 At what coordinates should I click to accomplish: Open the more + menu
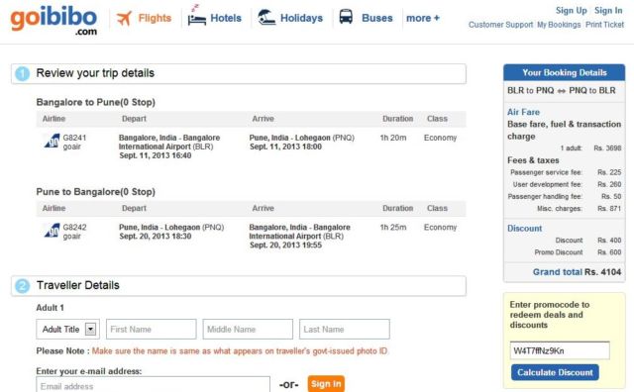tap(423, 18)
